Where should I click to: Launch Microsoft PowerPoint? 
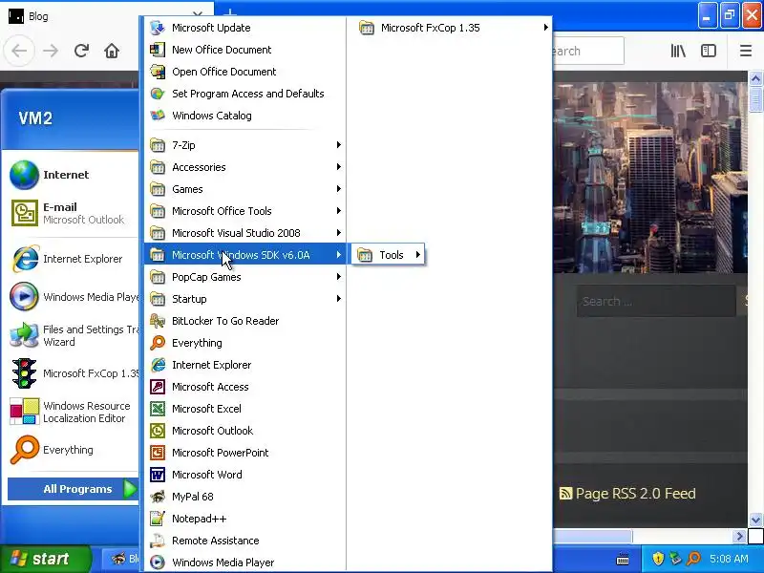click(x=244, y=452)
